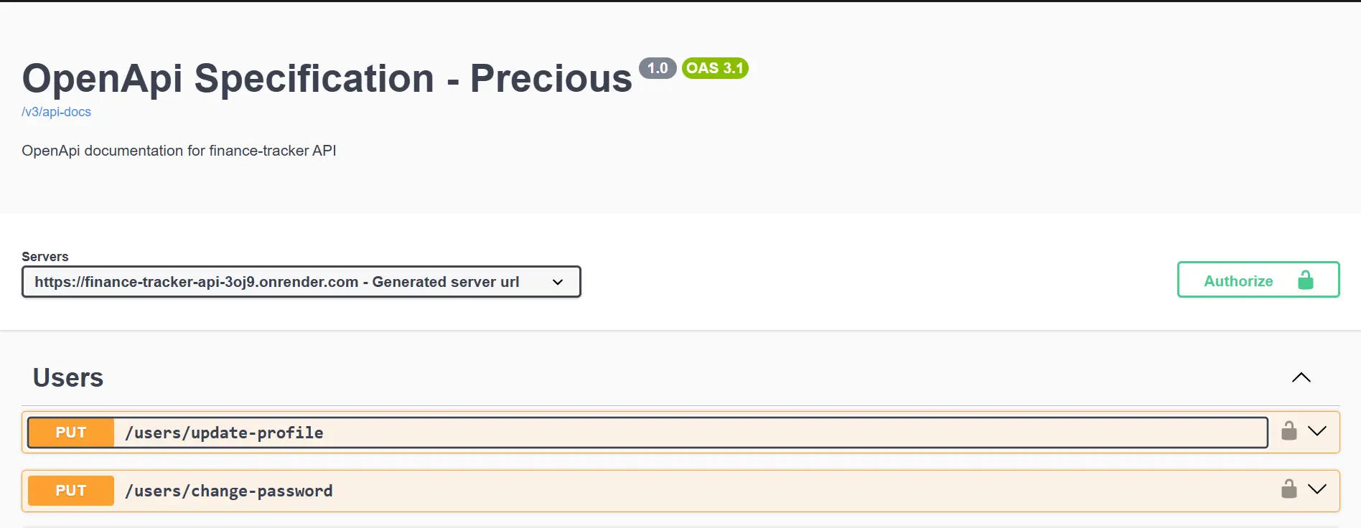Open the /v3/api-docs link
The width and height of the screenshot is (1361, 528).
pyautogui.click(x=57, y=112)
